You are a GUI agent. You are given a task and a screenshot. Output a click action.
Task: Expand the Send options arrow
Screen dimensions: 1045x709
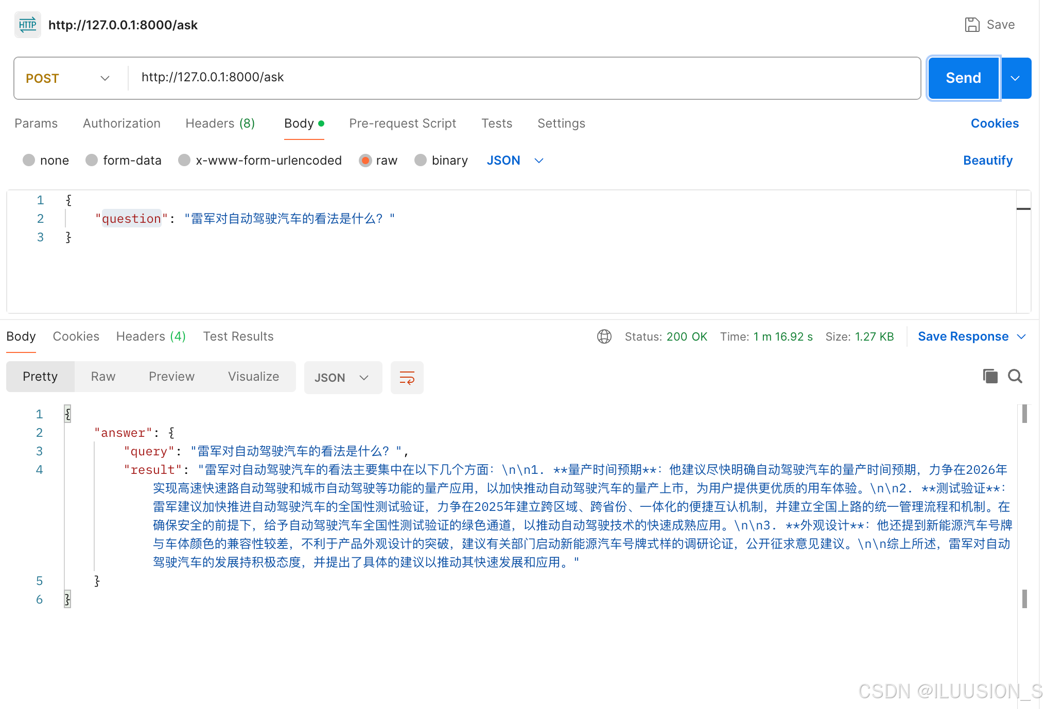coord(1015,78)
